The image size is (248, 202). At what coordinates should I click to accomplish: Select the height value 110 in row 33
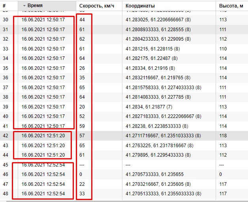pyautogui.click(x=223, y=49)
